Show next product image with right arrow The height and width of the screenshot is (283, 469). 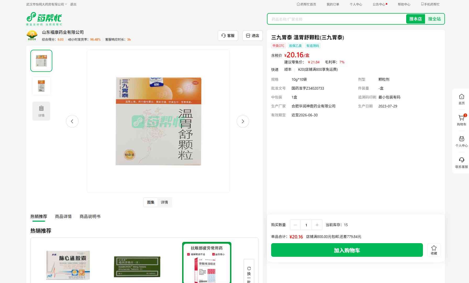point(243,121)
